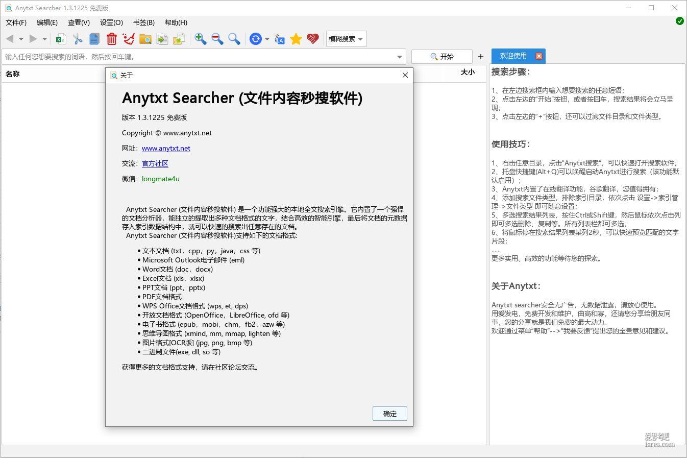Click the export to Excel icon
The height and width of the screenshot is (458, 687).
coord(61,39)
